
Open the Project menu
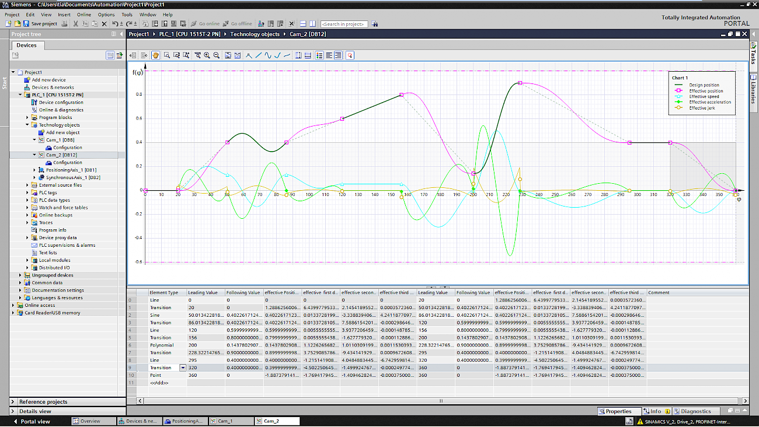point(12,15)
